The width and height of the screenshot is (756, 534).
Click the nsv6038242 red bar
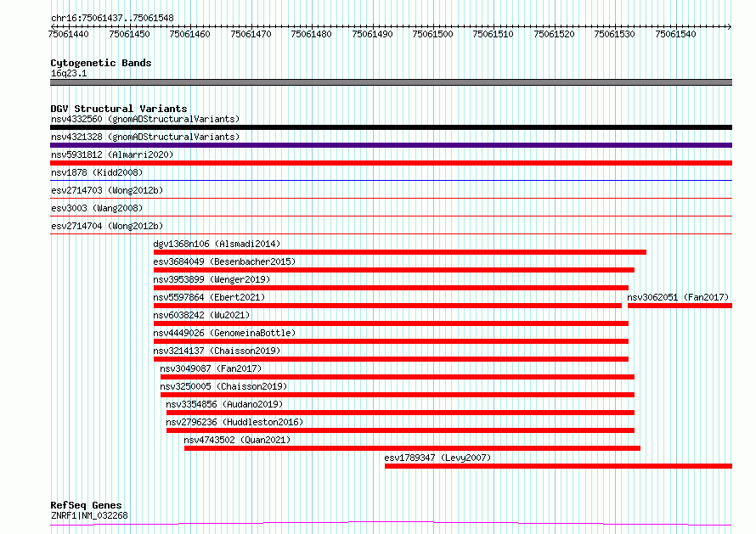pos(391,323)
